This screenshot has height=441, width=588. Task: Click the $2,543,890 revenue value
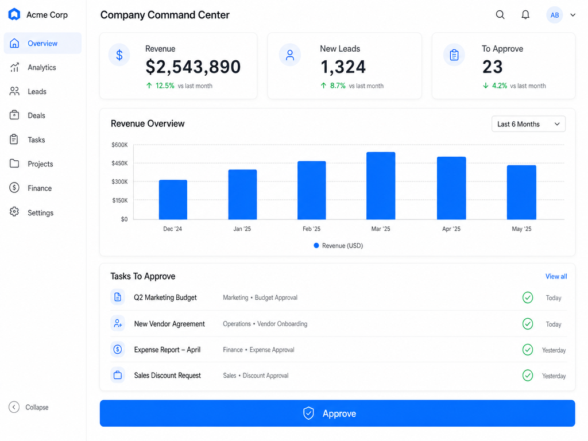point(193,67)
